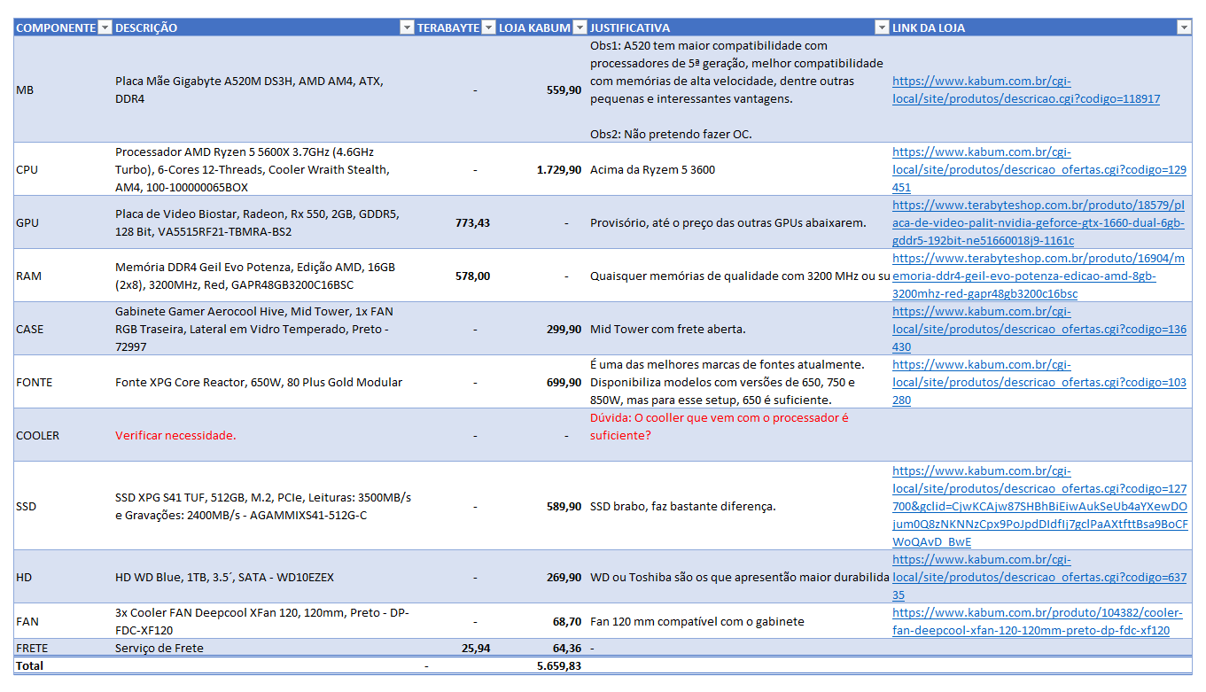Select the COOLER component cell

click(64, 435)
